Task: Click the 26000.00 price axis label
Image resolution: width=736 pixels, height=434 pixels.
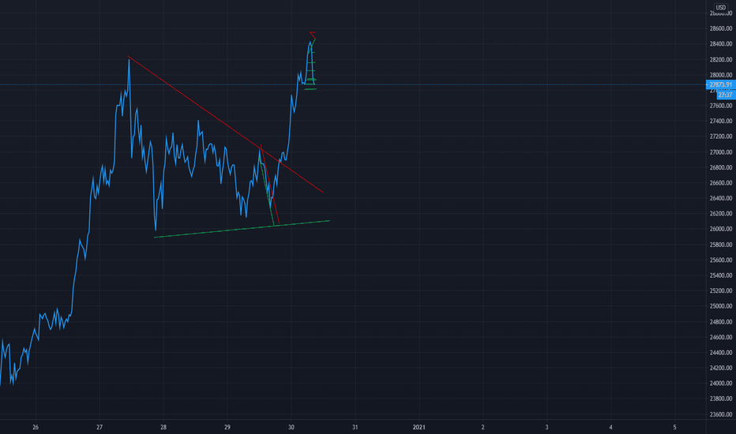Action: pyautogui.click(x=720, y=229)
